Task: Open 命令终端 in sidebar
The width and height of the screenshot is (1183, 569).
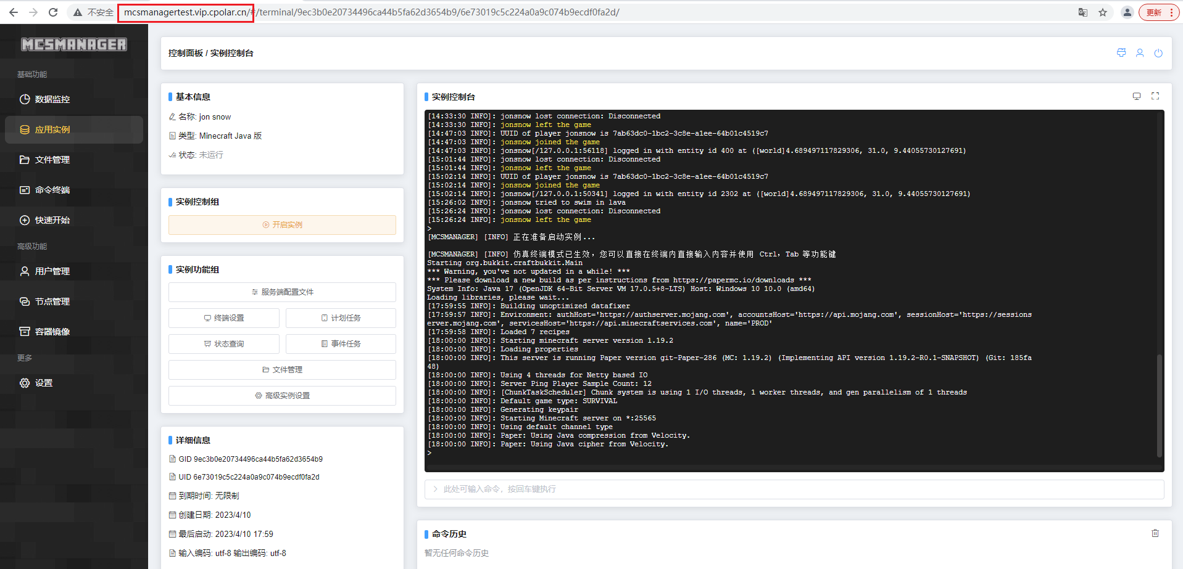Action: [74, 190]
